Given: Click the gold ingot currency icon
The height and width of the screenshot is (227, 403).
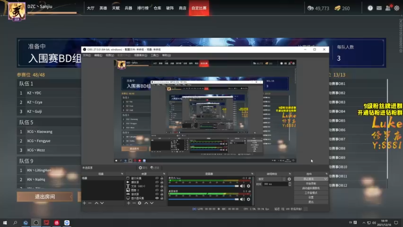Looking at the screenshot, I should point(338,8).
